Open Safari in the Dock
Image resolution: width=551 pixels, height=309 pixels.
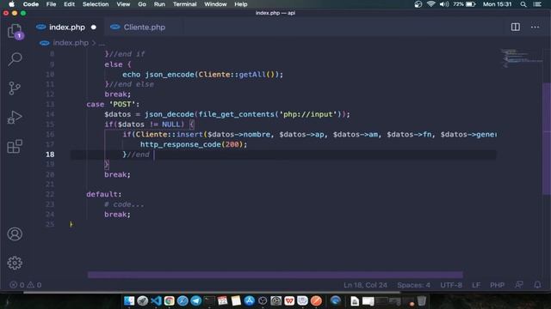183,300
